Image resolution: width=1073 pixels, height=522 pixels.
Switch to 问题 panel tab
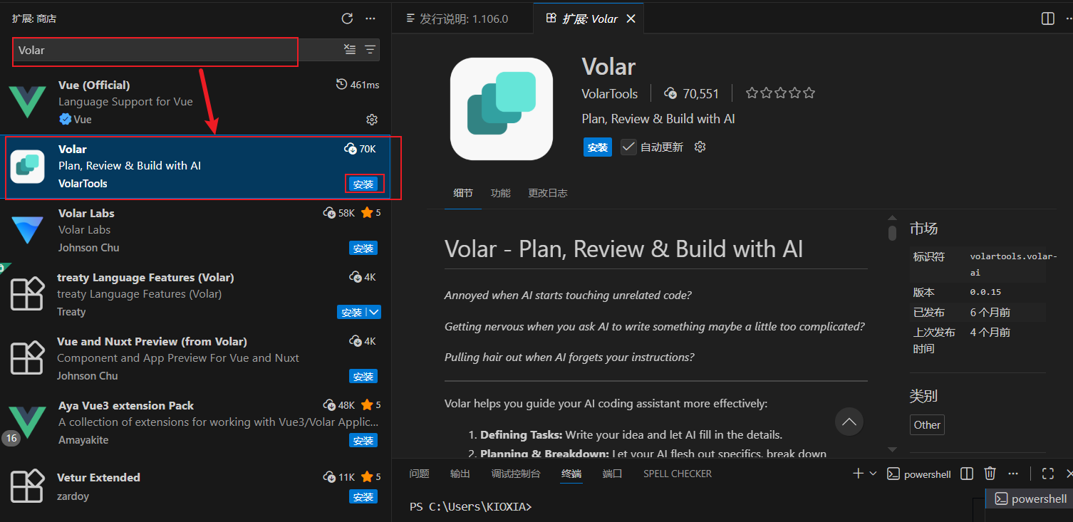pyautogui.click(x=420, y=474)
